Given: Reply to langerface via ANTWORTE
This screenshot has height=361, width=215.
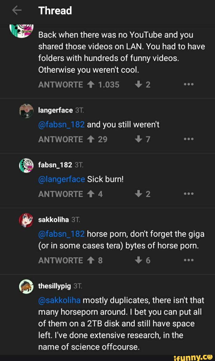Looking at the screenshot, I should (61, 139).
